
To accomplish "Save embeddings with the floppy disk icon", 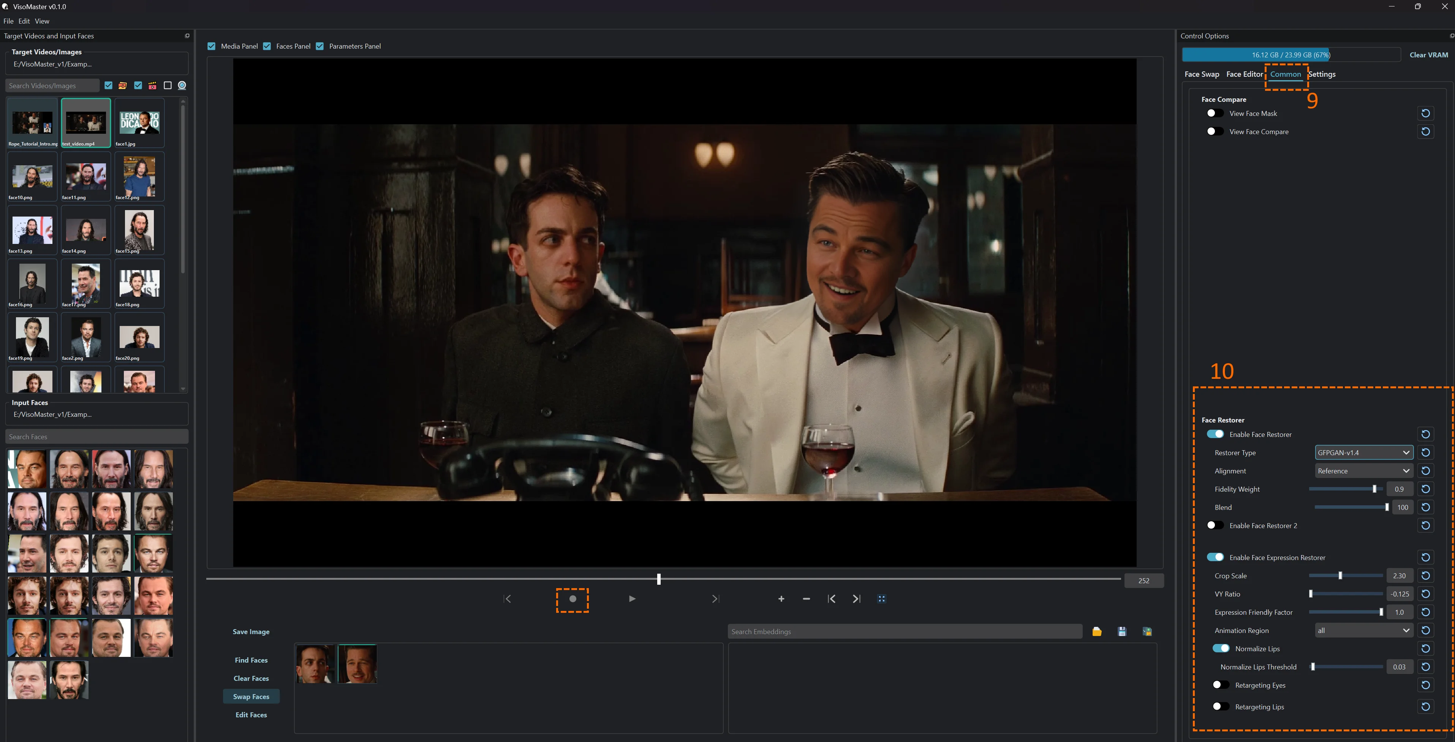I will point(1122,631).
